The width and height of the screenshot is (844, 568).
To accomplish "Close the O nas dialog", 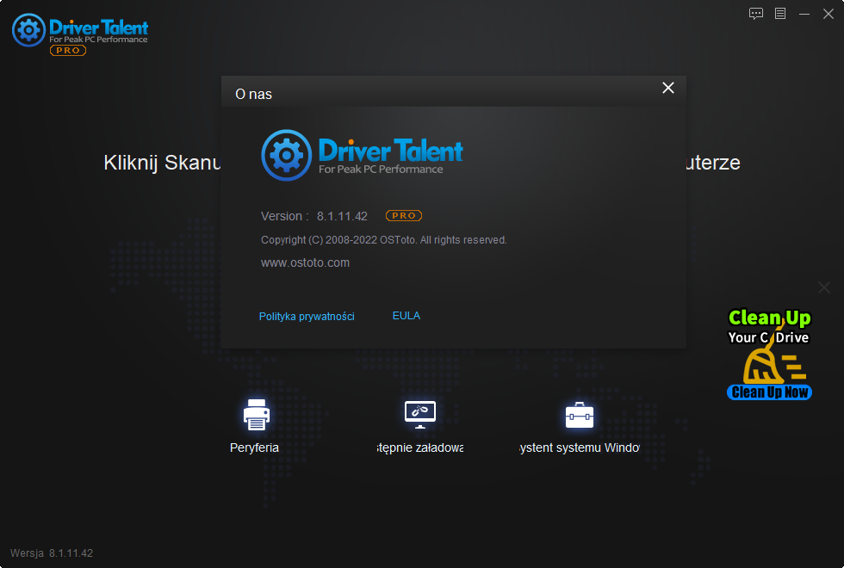I will click(x=668, y=88).
